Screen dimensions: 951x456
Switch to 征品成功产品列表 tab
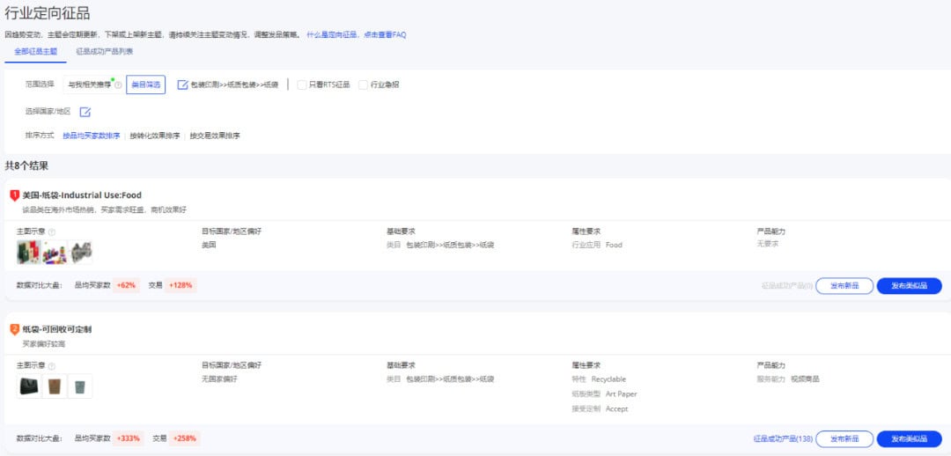[x=104, y=52]
